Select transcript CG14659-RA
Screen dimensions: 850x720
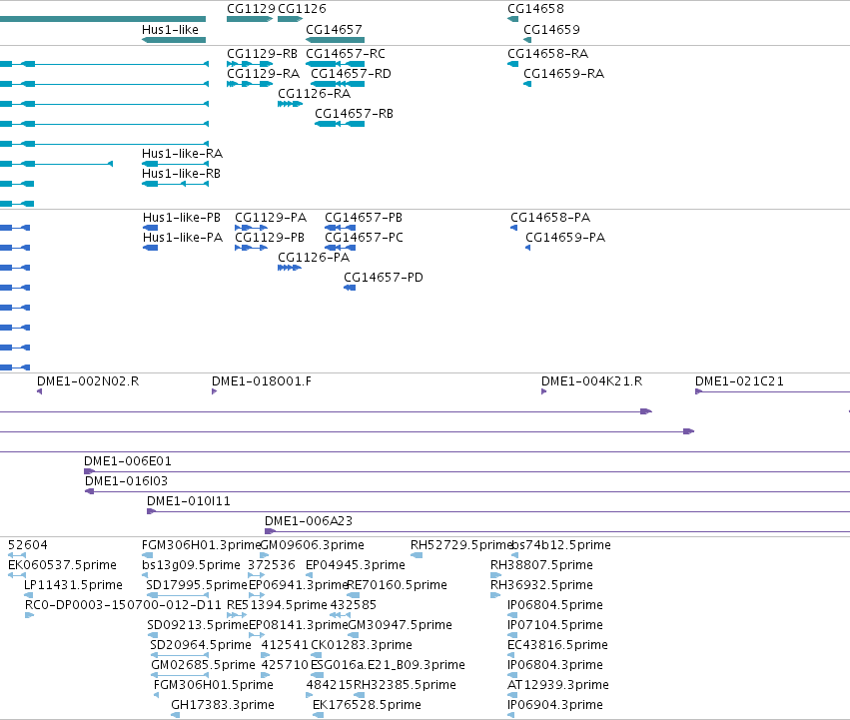tap(563, 74)
